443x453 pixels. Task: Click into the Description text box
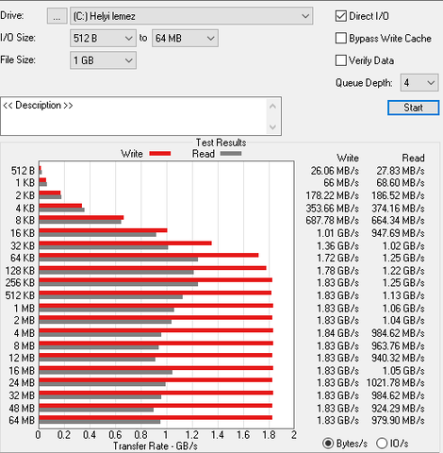point(134,116)
